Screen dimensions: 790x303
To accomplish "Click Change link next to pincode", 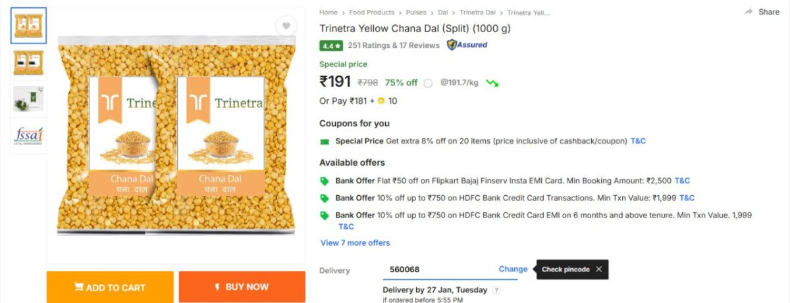I will click(x=513, y=269).
